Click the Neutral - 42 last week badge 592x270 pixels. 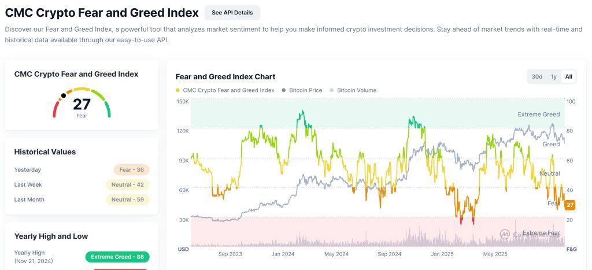pos(128,185)
